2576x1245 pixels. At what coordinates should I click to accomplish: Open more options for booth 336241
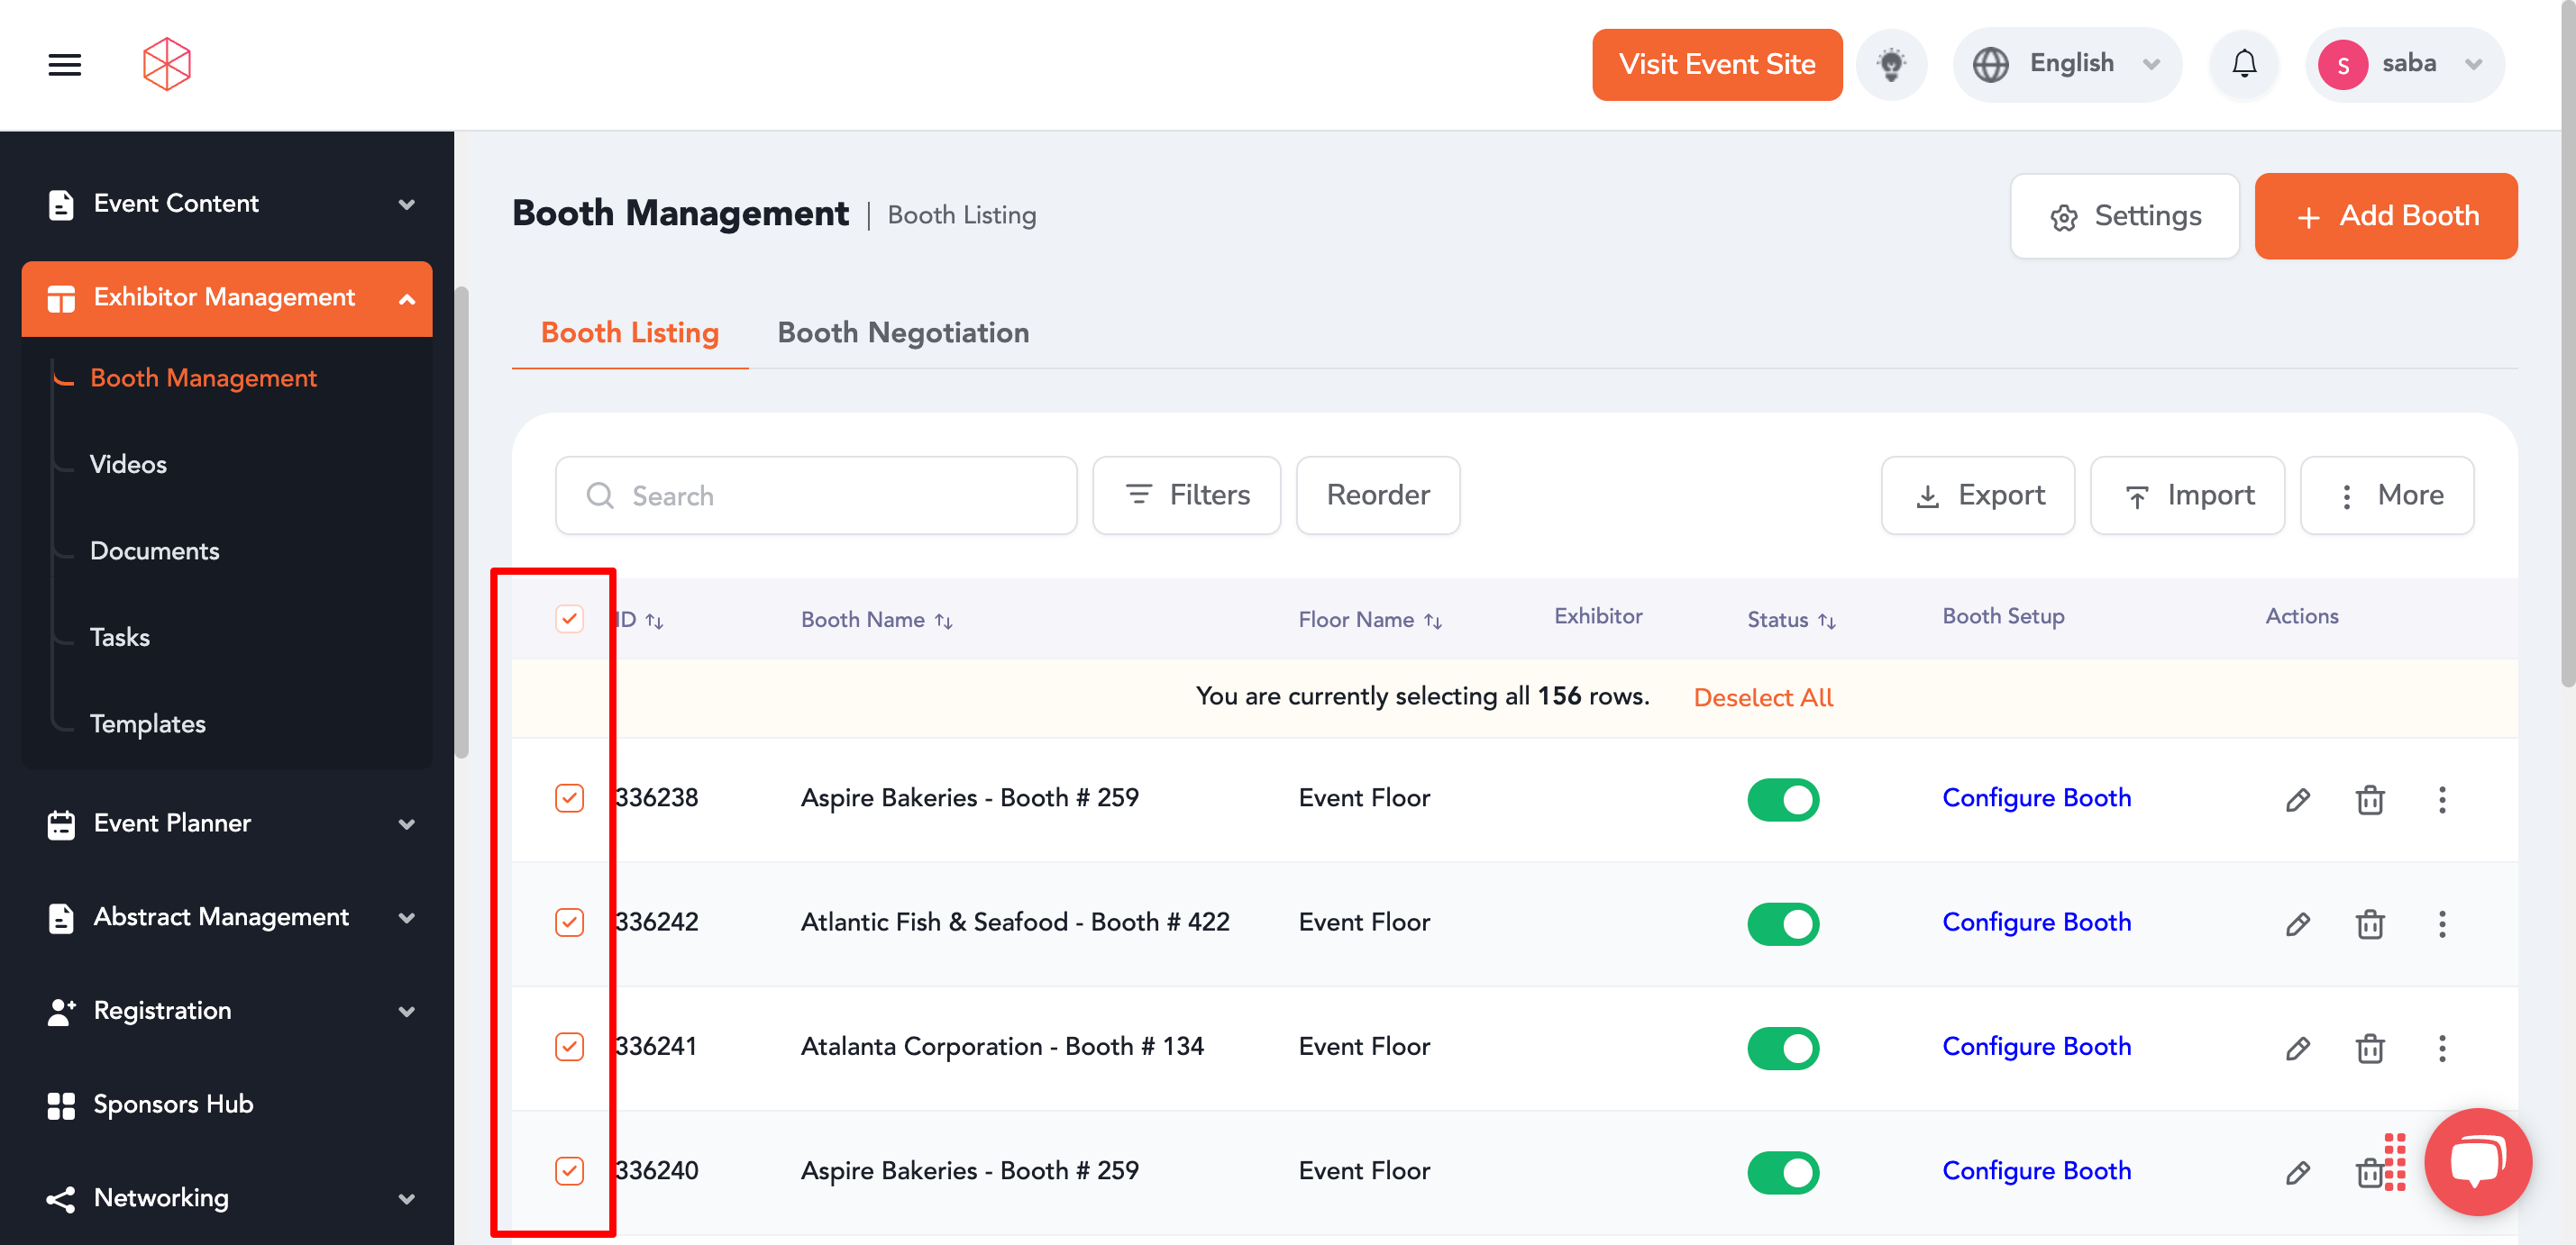click(2442, 1048)
